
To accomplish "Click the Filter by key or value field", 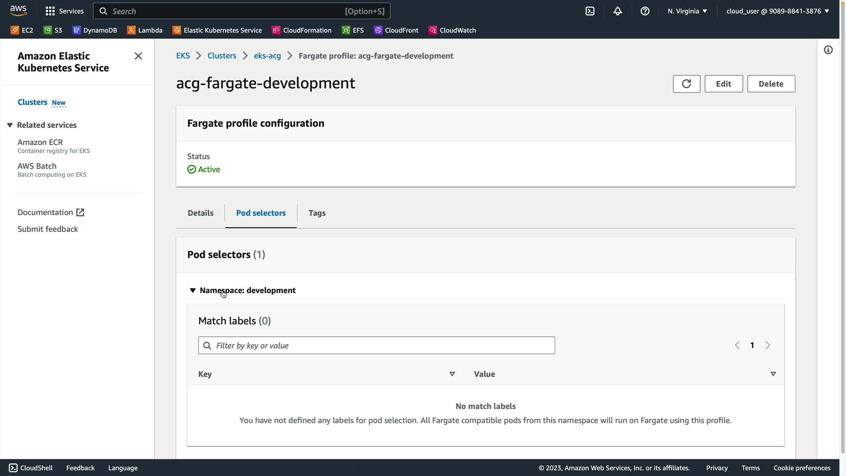I will click(x=377, y=346).
